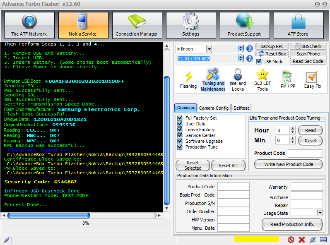Switch to the Common tab
Viewport: 330px width, 245px height.
tap(185, 108)
